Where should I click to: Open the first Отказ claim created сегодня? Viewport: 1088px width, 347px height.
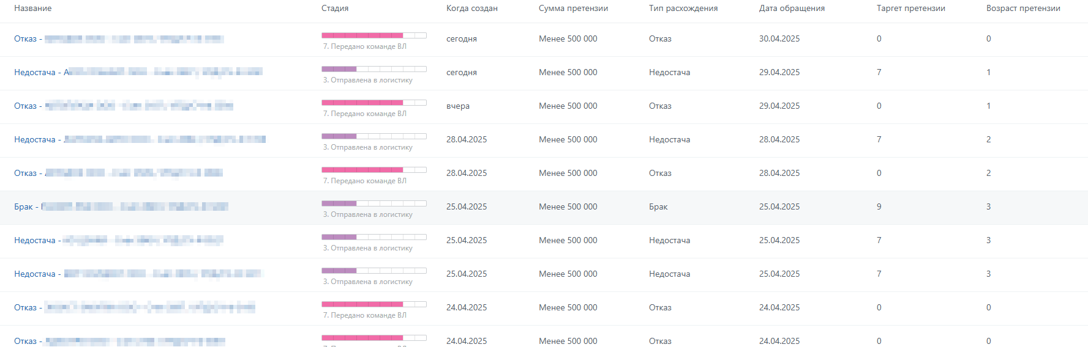119,39
